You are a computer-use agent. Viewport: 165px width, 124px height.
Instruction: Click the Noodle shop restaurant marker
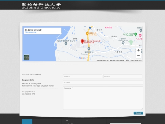tap(87, 34)
